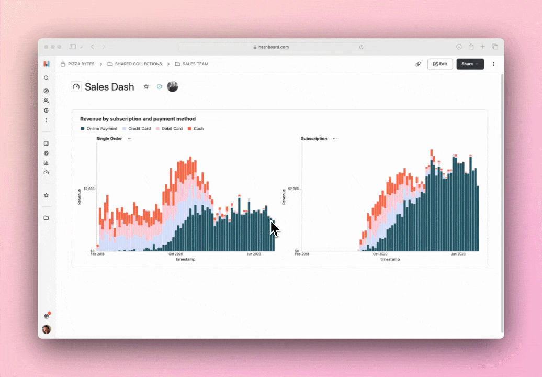
Task: Click the blue verified check badge
Action: (x=160, y=86)
